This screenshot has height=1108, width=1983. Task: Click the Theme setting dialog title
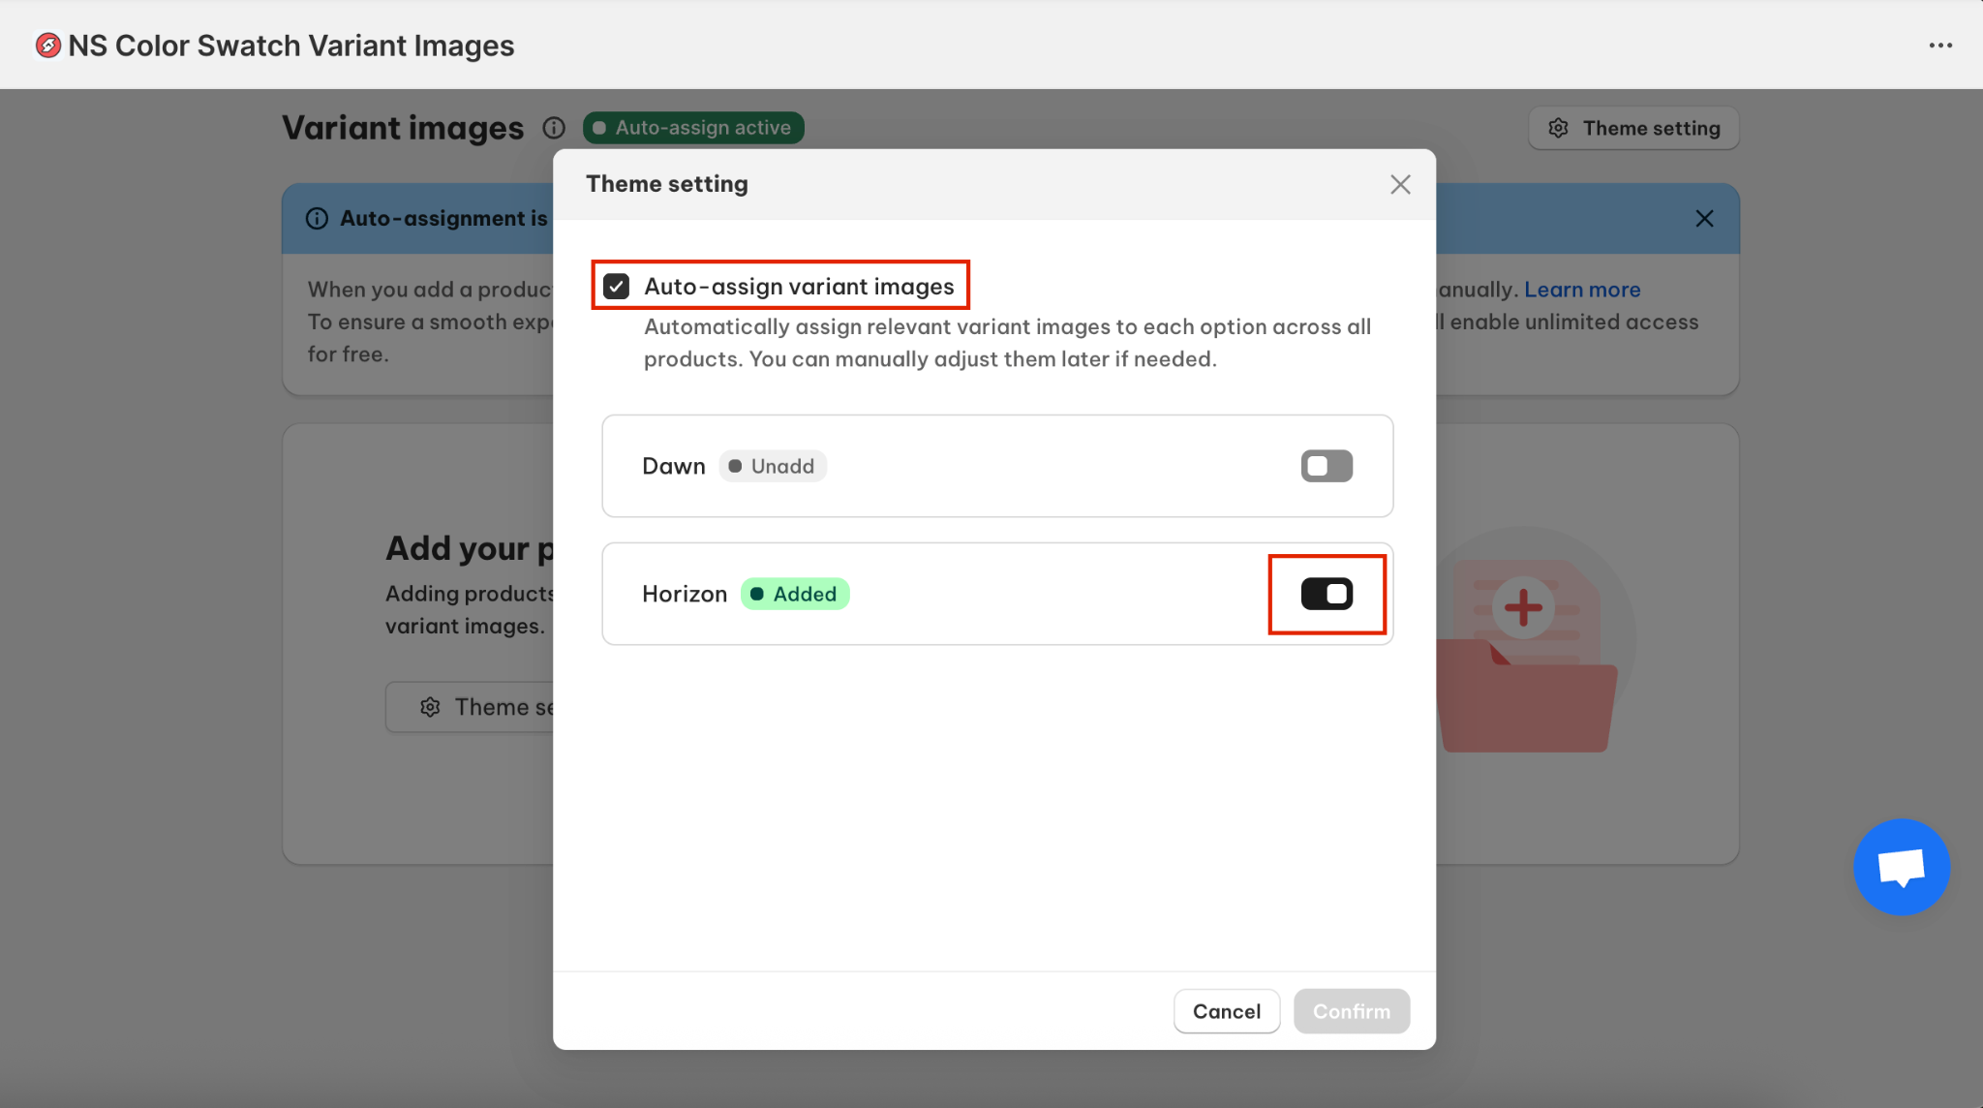(667, 184)
